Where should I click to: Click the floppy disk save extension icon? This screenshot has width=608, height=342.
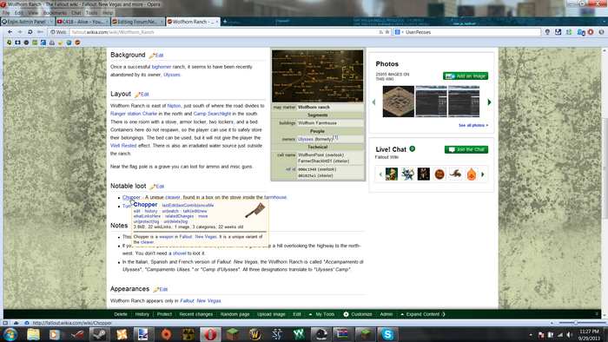point(558,32)
